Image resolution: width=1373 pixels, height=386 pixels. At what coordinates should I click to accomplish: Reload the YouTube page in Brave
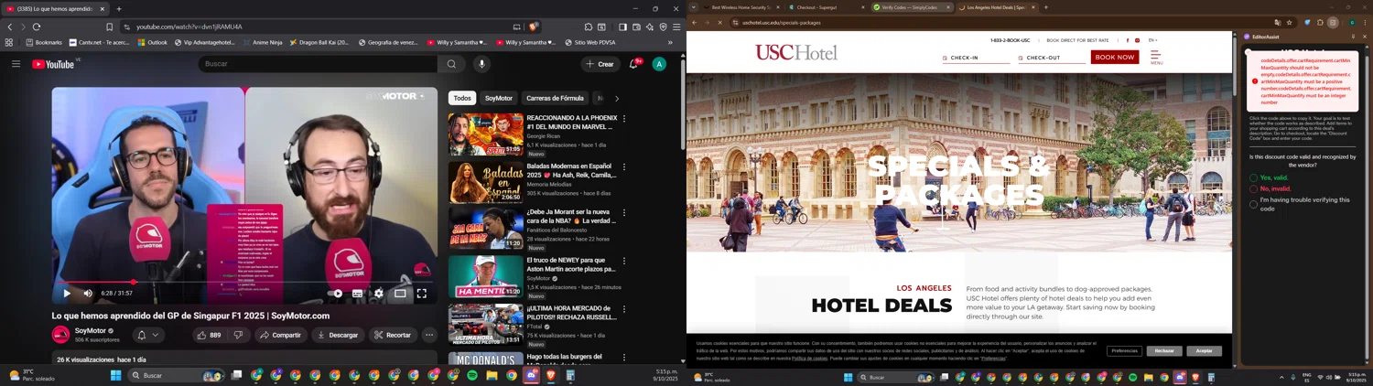(37, 27)
